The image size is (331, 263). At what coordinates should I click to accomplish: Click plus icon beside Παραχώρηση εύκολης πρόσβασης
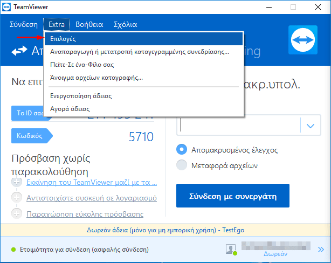[17, 213]
